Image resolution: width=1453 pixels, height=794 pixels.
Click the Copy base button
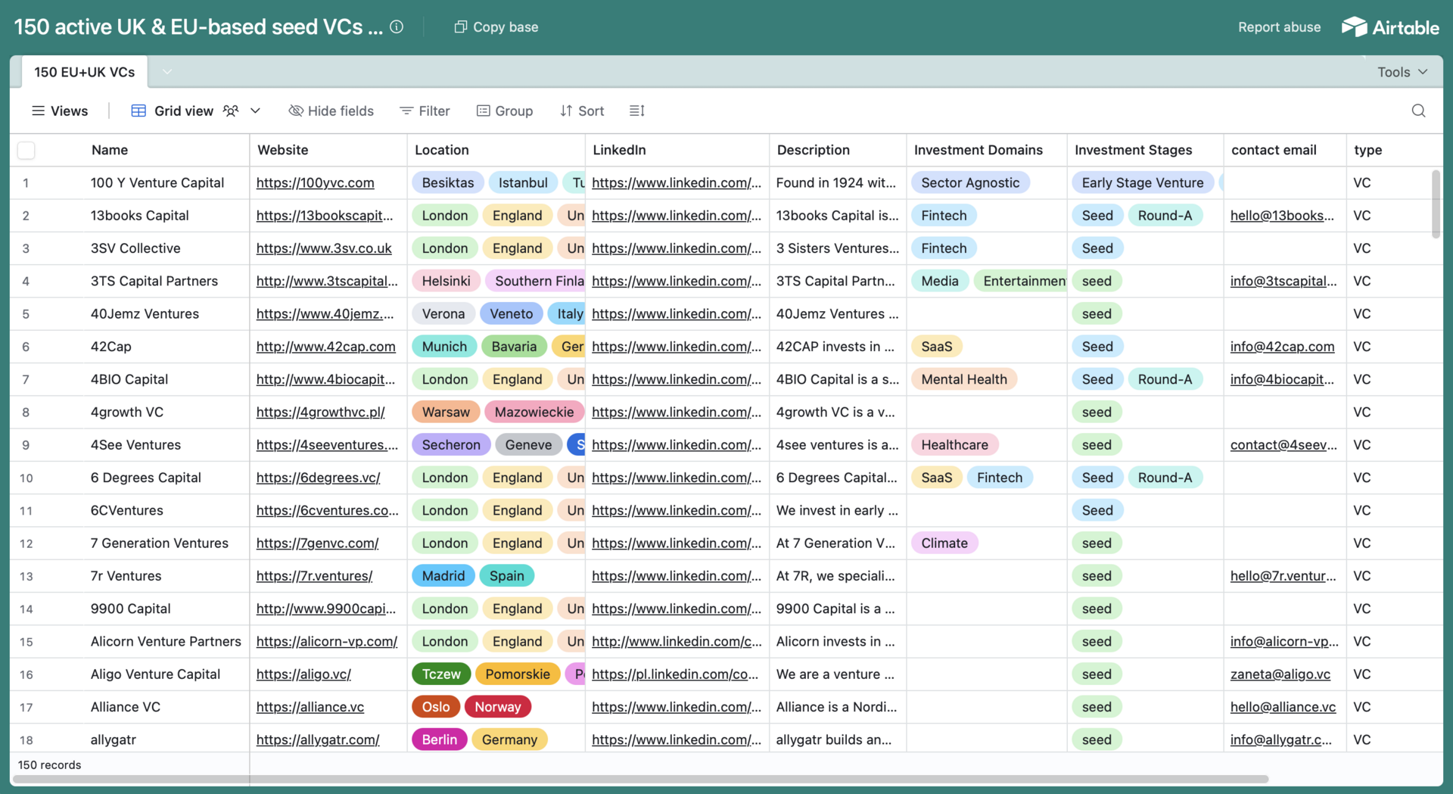click(x=496, y=27)
